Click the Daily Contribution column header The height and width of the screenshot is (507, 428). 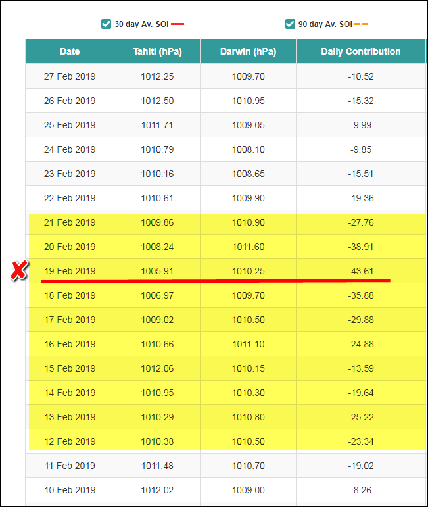[x=361, y=51]
